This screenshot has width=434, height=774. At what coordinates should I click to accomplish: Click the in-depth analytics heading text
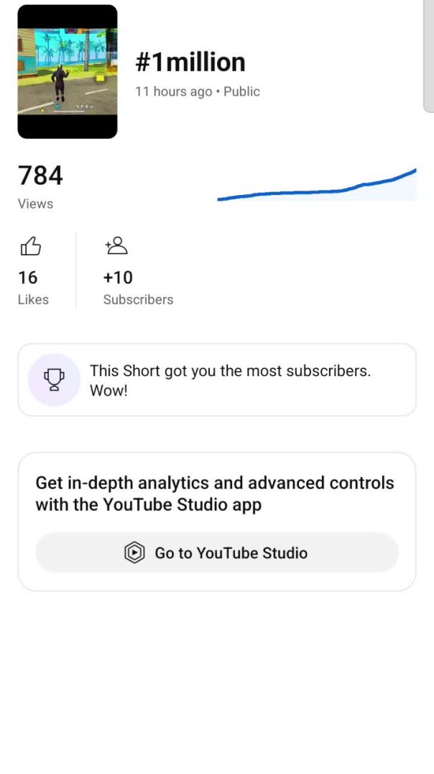click(x=215, y=483)
